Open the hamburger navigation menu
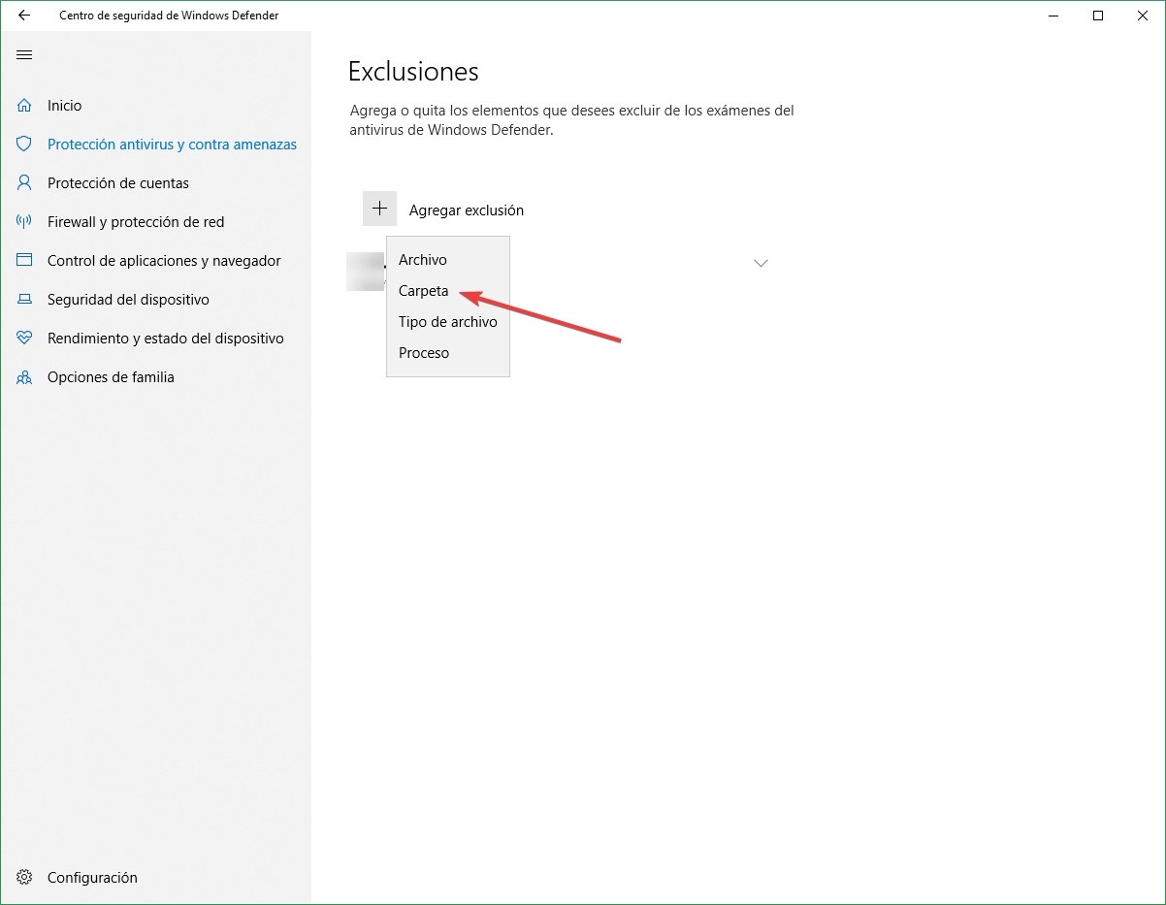 click(x=24, y=55)
